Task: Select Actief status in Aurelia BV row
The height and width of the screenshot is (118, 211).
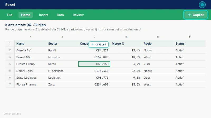Action: (190, 50)
